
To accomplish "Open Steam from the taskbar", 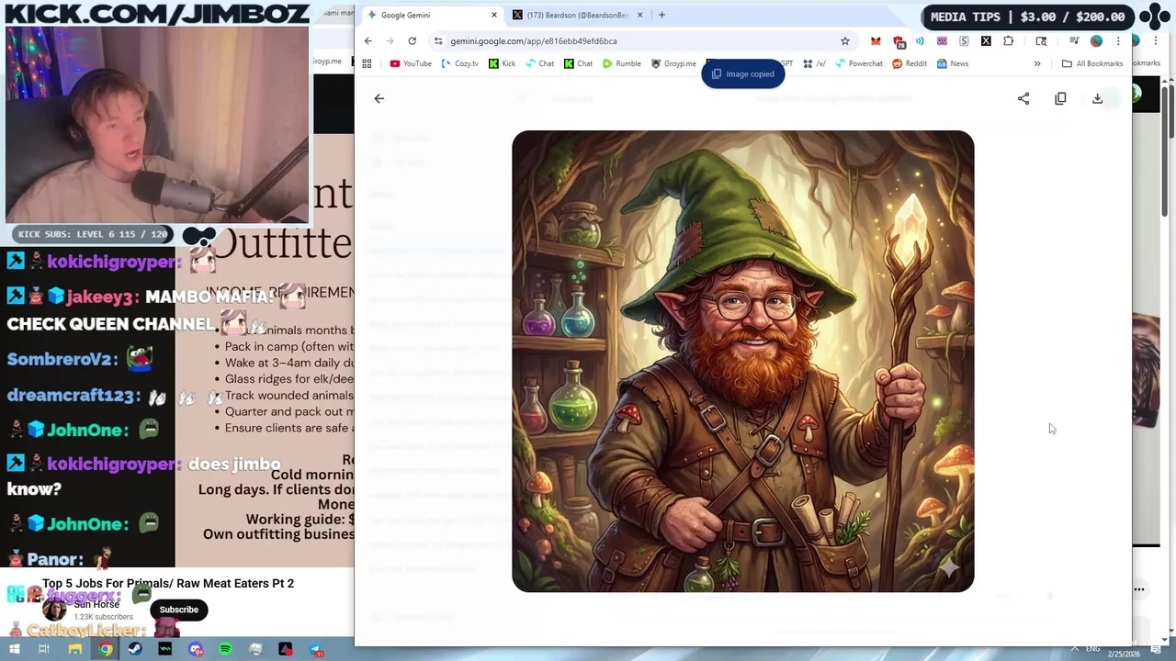I will click(x=135, y=650).
